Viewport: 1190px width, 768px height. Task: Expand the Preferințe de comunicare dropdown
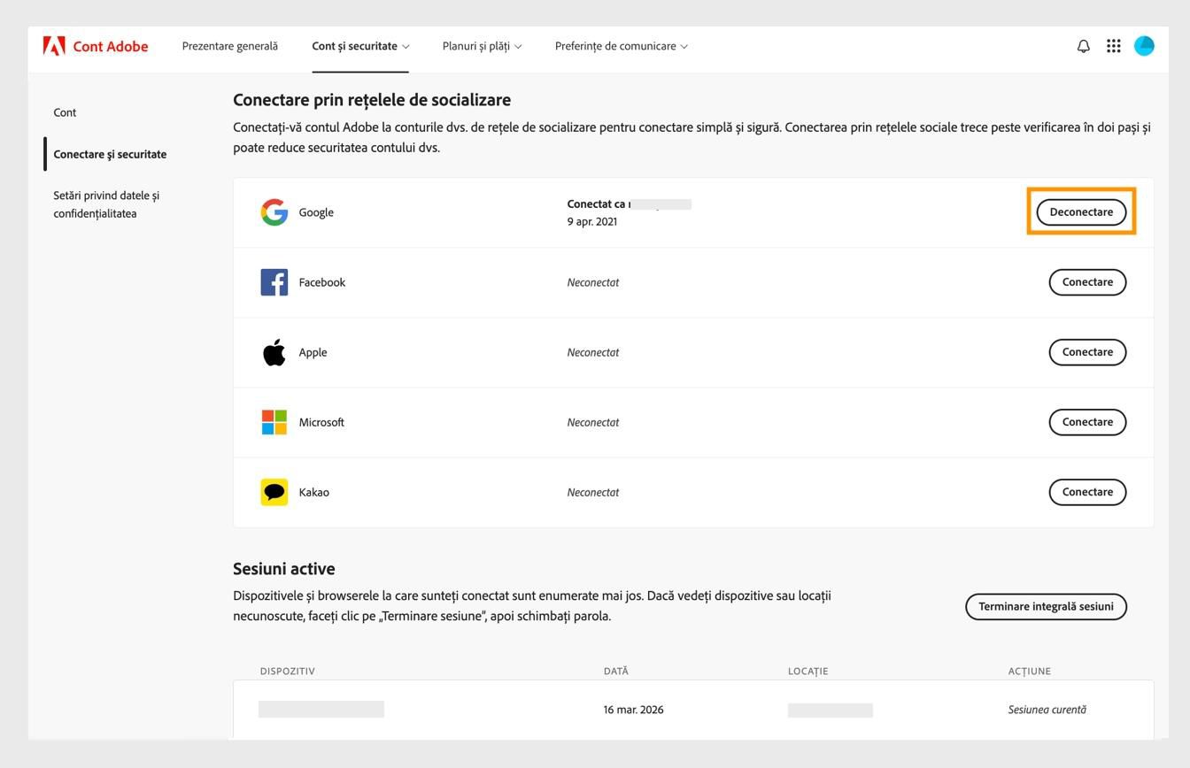point(621,45)
